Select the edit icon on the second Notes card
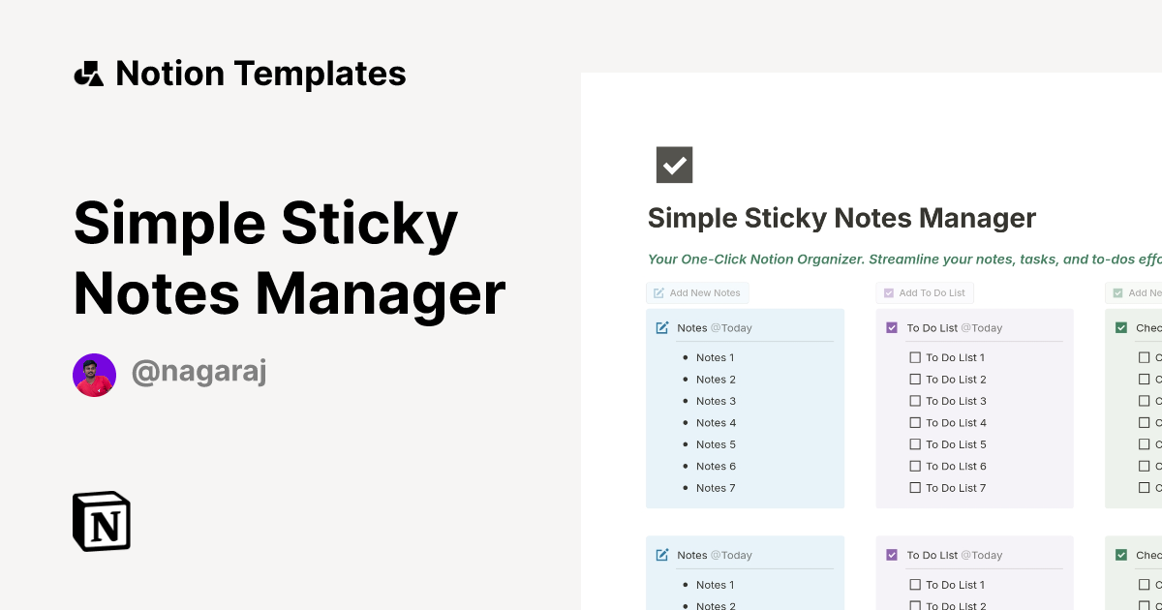This screenshot has height=610, width=1162. [662, 554]
